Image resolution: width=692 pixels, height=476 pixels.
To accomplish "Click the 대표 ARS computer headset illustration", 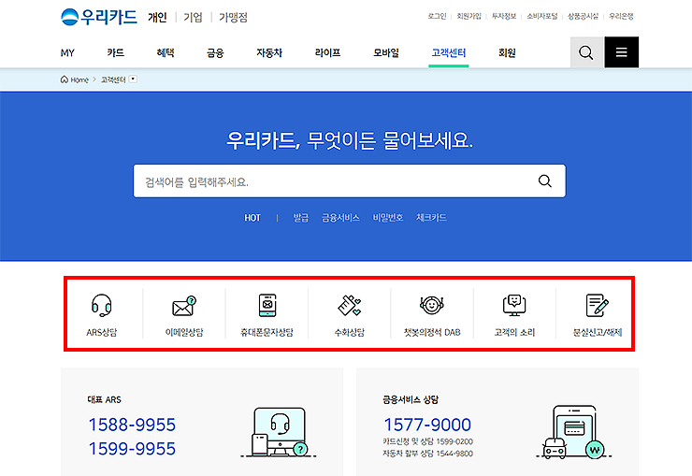I will (279, 432).
